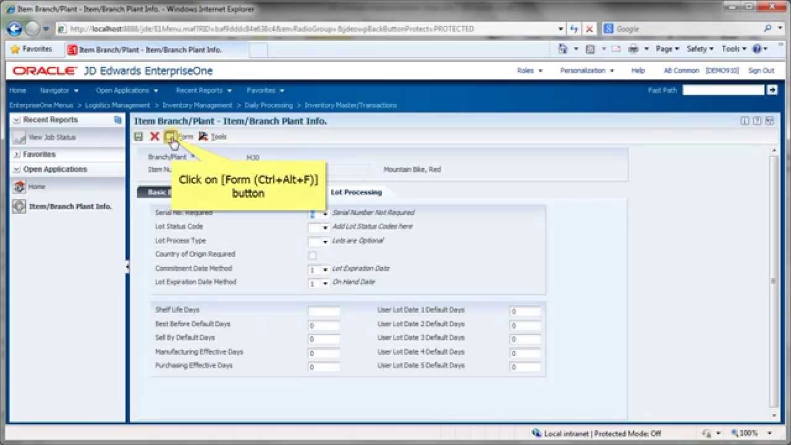Open the Personalization menu
The width and height of the screenshot is (791, 445).
(x=587, y=70)
